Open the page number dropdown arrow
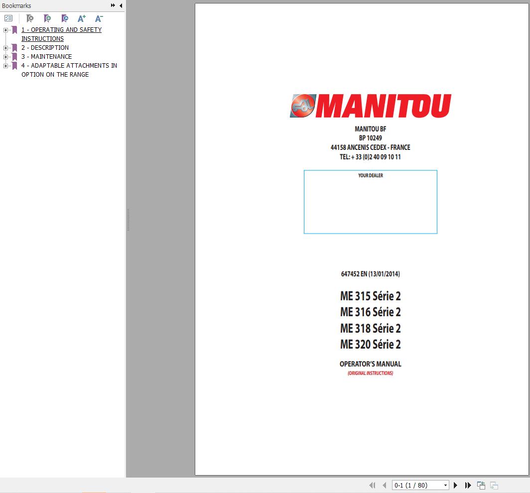 (x=445, y=485)
